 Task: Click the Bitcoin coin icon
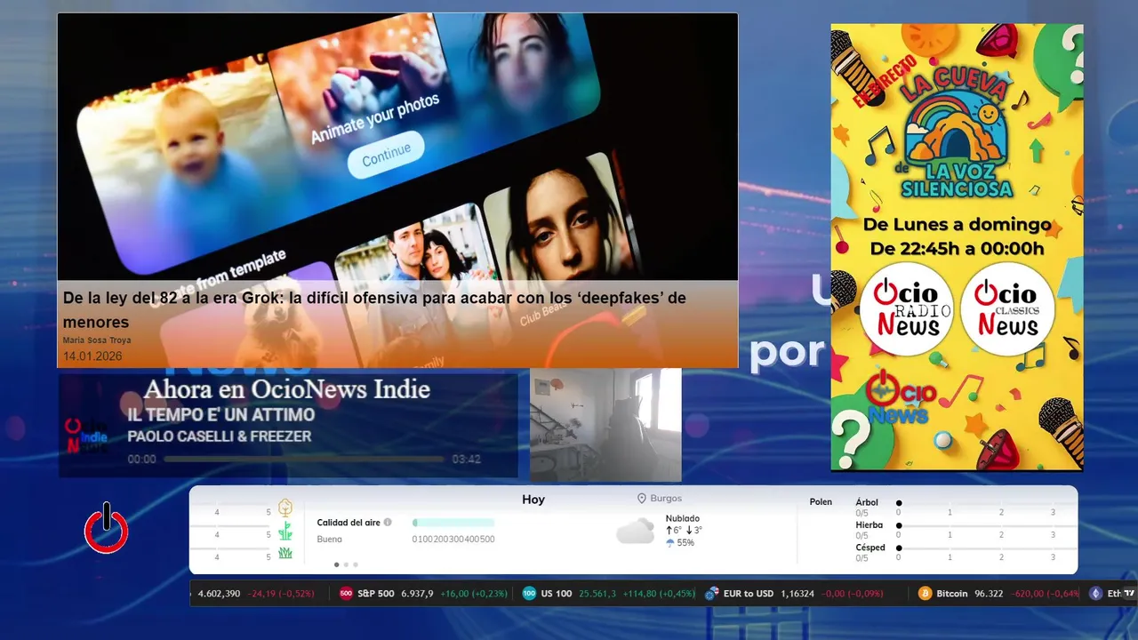pyautogui.click(x=925, y=593)
